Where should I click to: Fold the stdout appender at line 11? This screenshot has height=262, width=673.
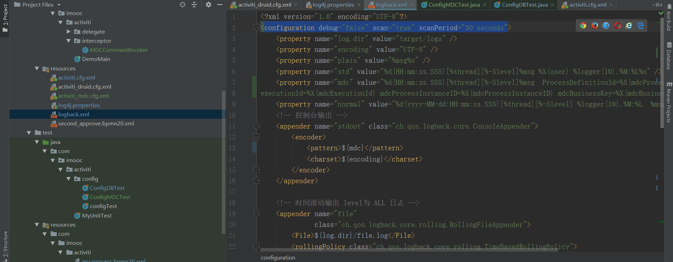(x=256, y=126)
